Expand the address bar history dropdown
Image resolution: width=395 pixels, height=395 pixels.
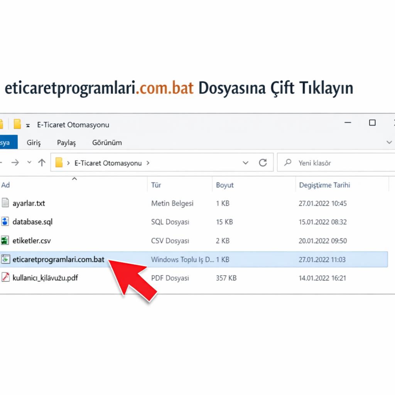click(x=246, y=163)
